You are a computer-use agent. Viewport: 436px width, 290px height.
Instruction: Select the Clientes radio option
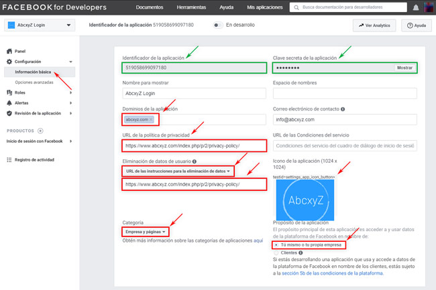(x=276, y=252)
